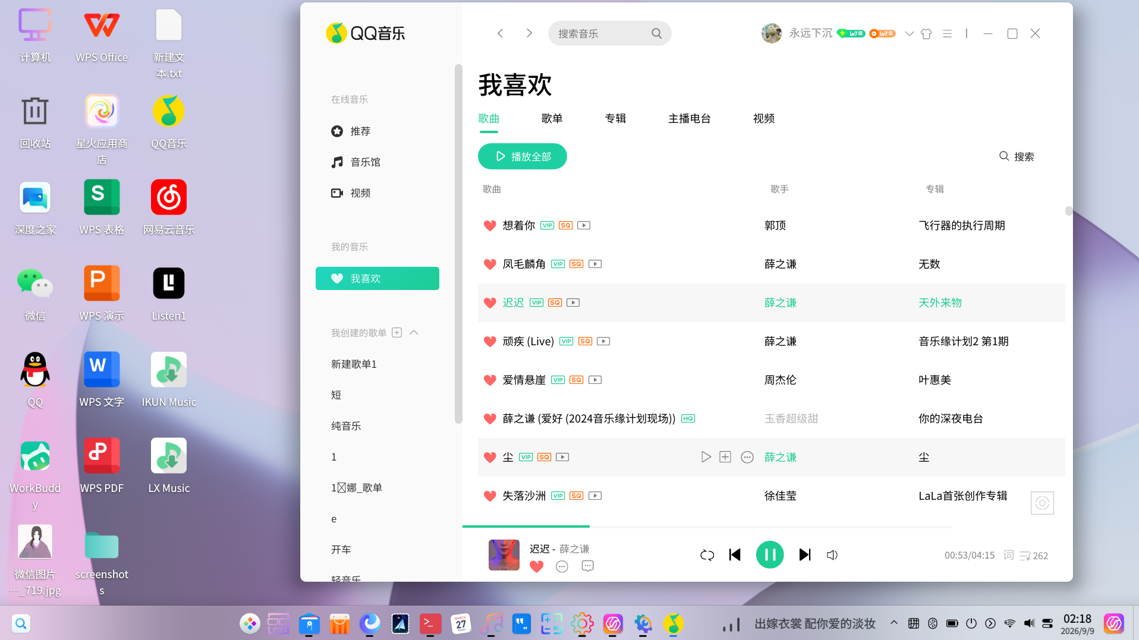Go back with the left arrow
The width and height of the screenshot is (1139, 640).
coord(501,33)
